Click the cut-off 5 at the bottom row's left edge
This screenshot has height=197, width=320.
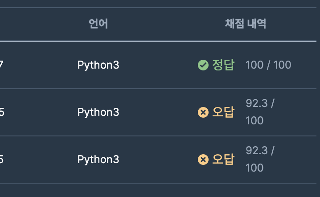coord(2,160)
